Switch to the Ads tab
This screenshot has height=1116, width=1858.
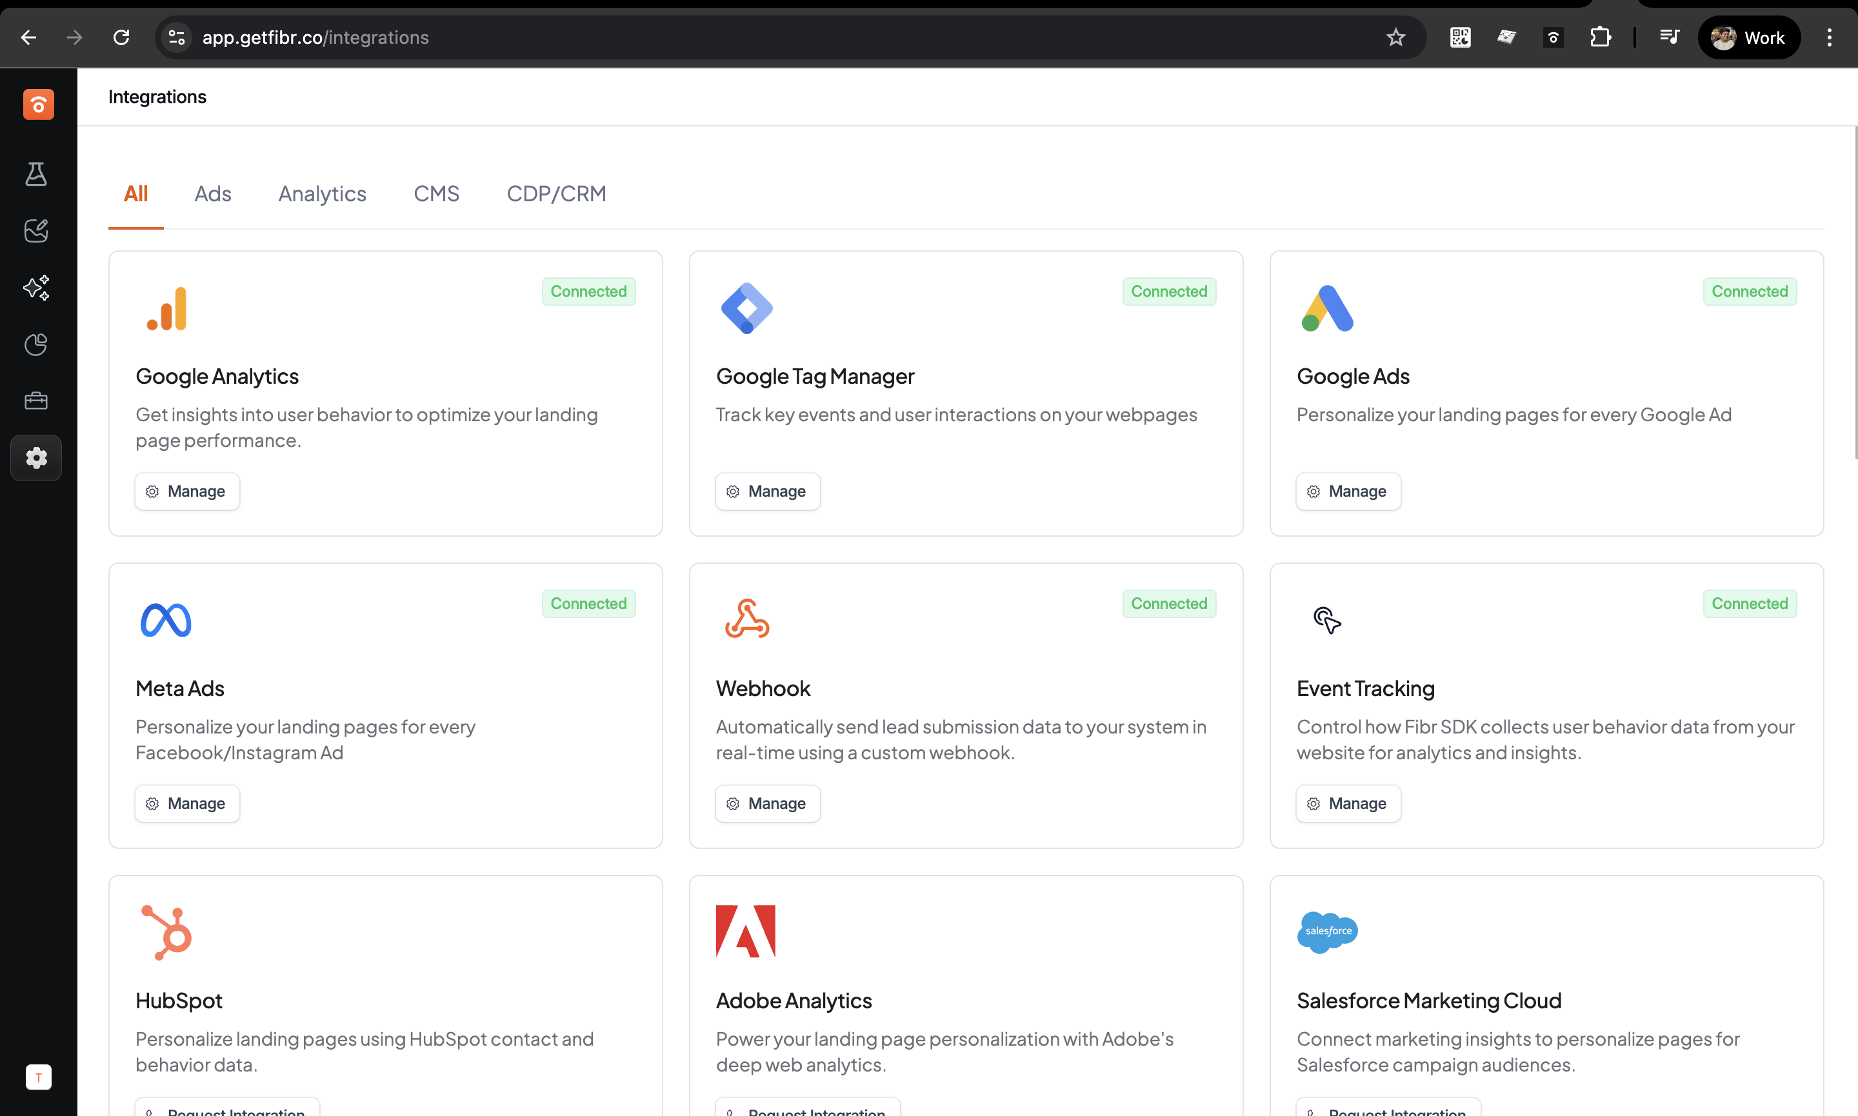213,194
